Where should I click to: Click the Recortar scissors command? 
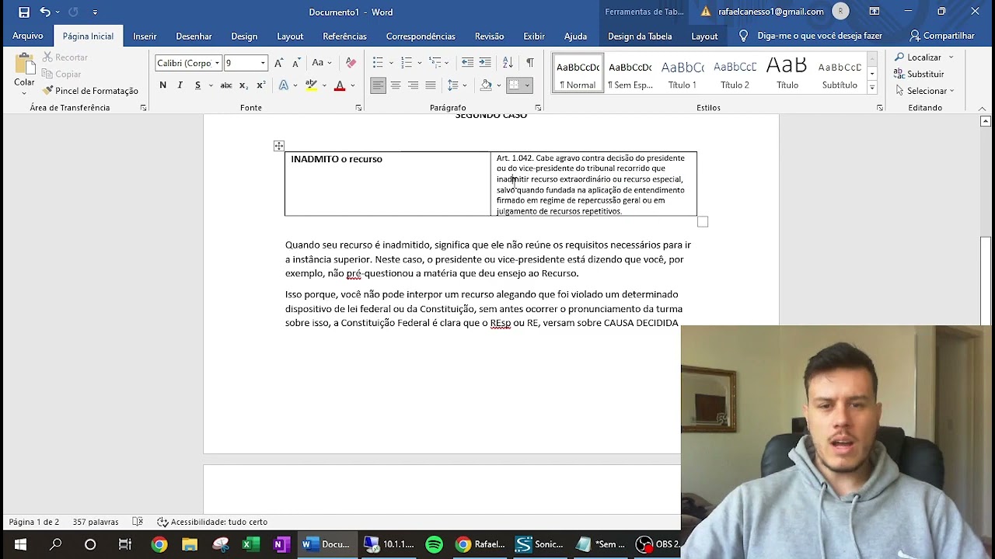pyautogui.click(x=65, y=57)
